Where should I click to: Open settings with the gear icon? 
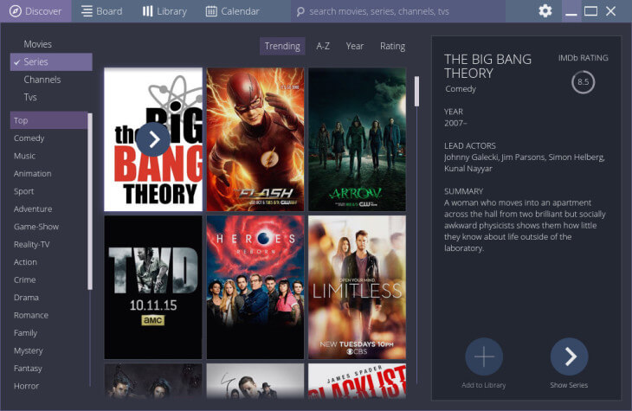545,11
